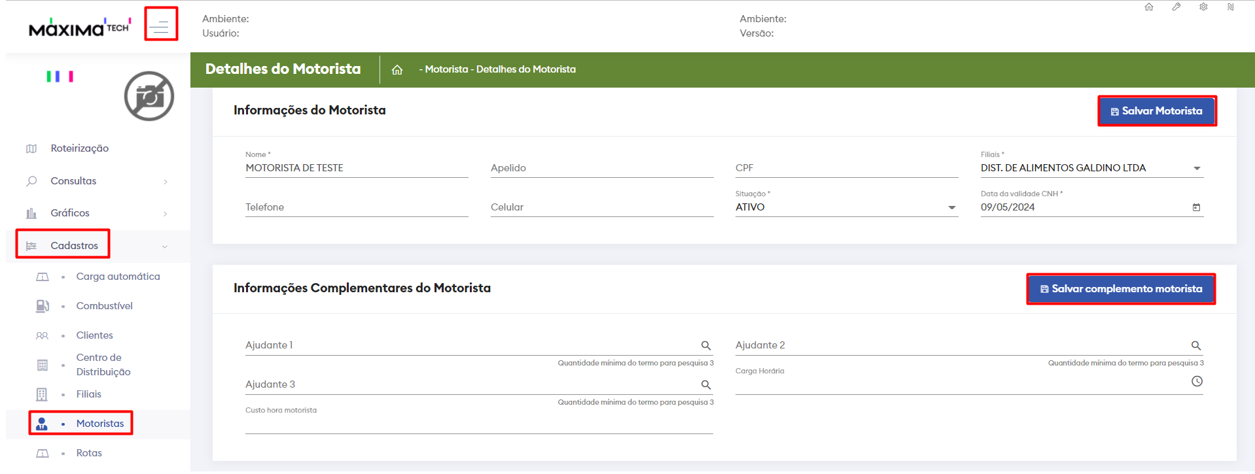Click the Ajudante 3 search magnifier icon
1255x474 pixels.
click(x=706, y=385)
